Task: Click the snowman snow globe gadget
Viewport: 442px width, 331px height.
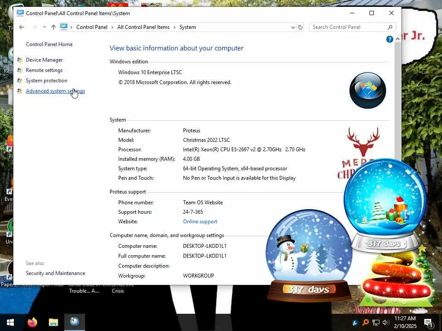Action: [309, 255]
